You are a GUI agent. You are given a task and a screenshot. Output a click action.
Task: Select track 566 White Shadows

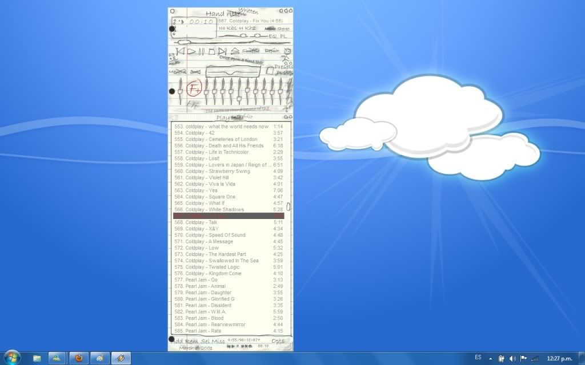pyautogui.click(x=229, y=210)
